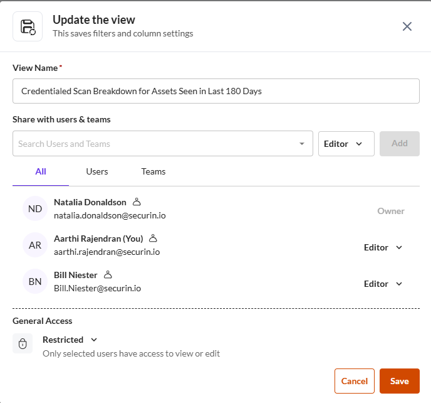Click the General Access heading
The image size is (431, 403).
[x=43, y=321]
